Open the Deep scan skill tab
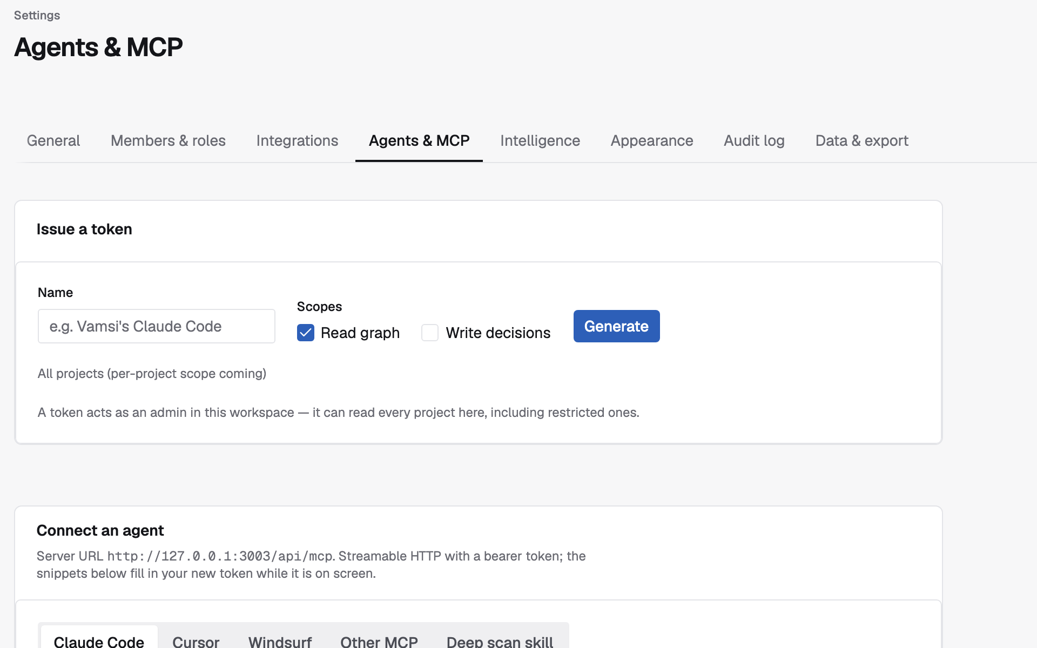 click(500, 642)
